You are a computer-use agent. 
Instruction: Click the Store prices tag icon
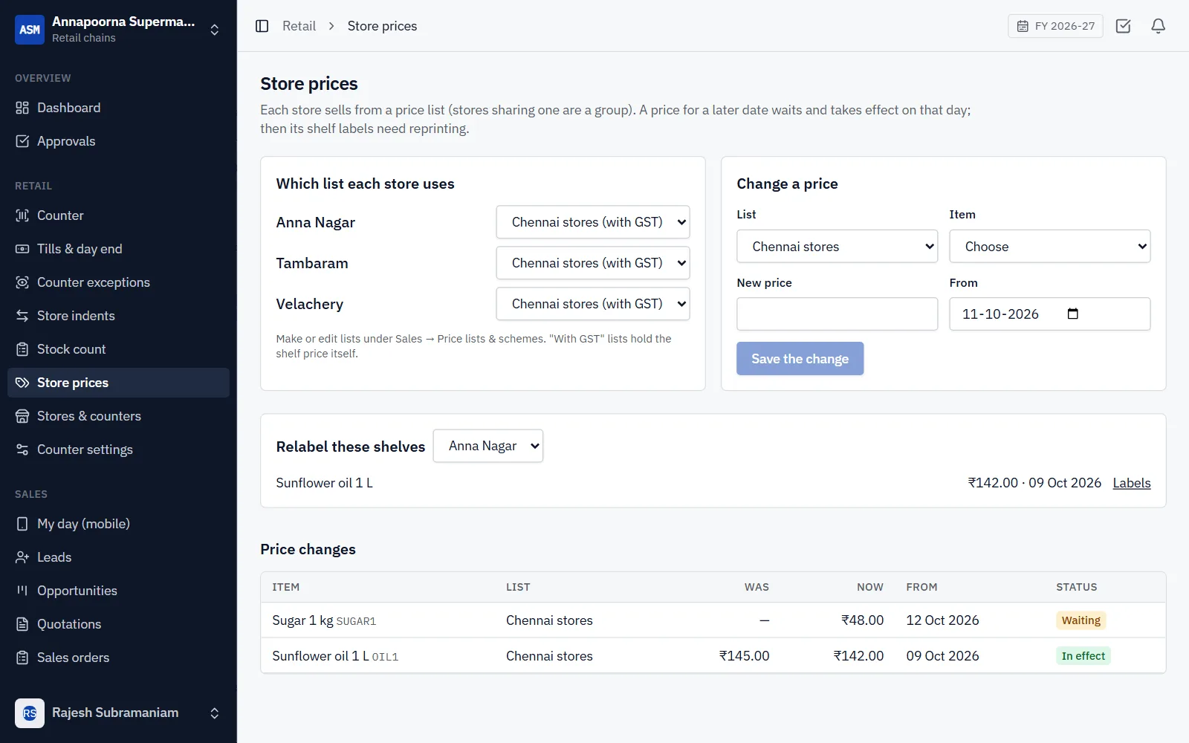(x=22, y=383)
